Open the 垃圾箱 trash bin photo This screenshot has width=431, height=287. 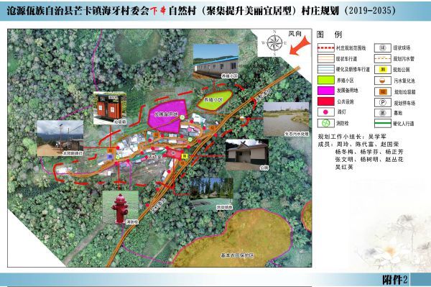click(110, 108)
